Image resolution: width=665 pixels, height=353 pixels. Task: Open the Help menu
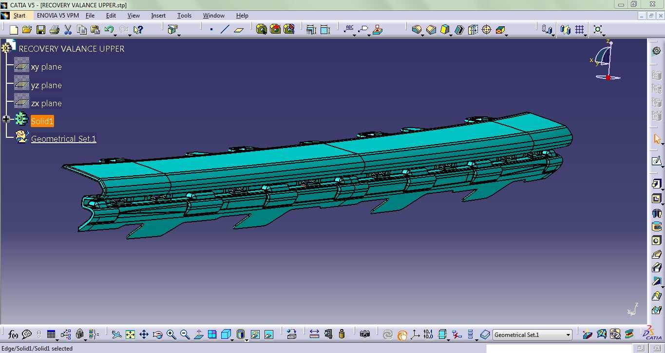click(x=242, y=16)
